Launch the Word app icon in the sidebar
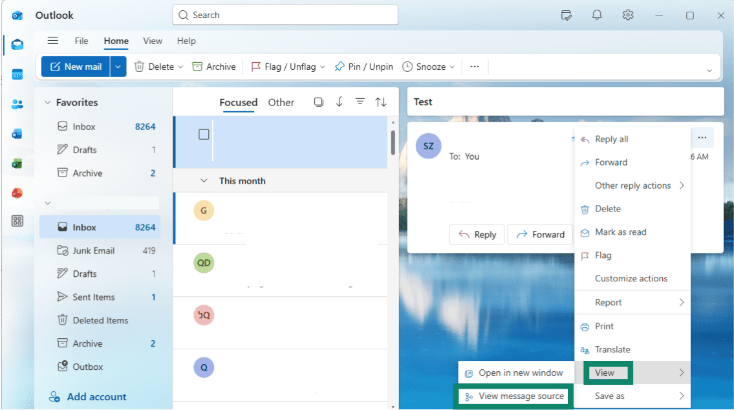 (x=17, y=134)
